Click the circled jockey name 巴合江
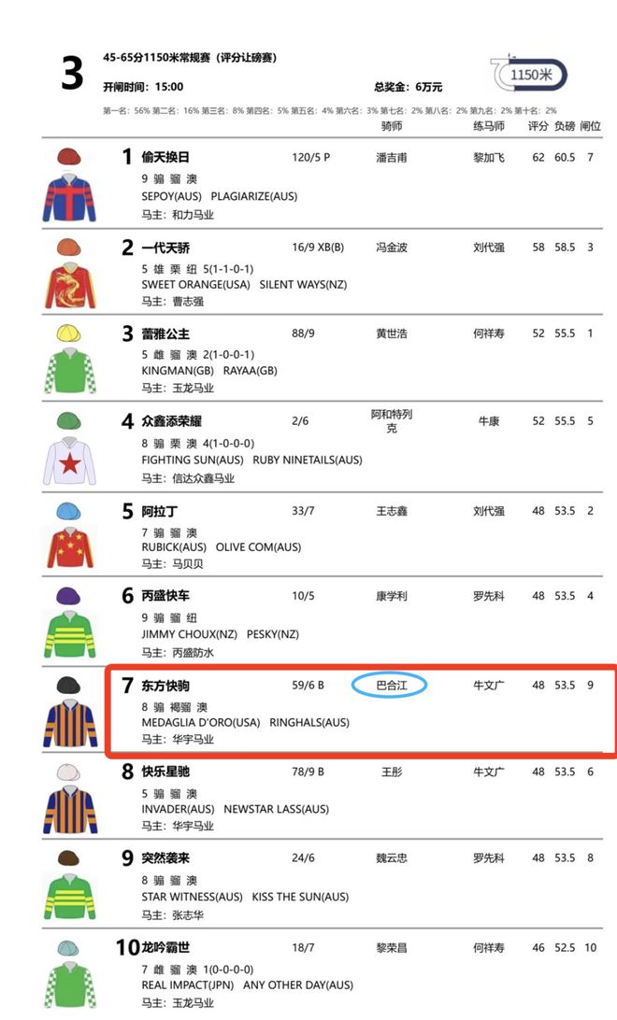 (x=391, y=685)
